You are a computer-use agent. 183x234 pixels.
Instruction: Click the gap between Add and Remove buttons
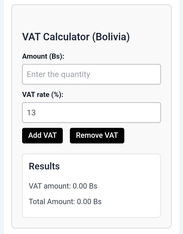[x=66, y=136]
